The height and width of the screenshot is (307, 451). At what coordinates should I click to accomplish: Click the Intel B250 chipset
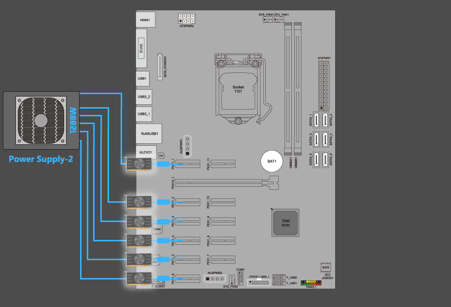tap(285, 223)
